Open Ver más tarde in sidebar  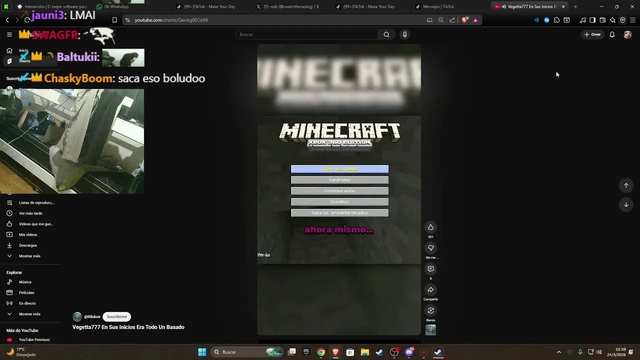(30, 213)
